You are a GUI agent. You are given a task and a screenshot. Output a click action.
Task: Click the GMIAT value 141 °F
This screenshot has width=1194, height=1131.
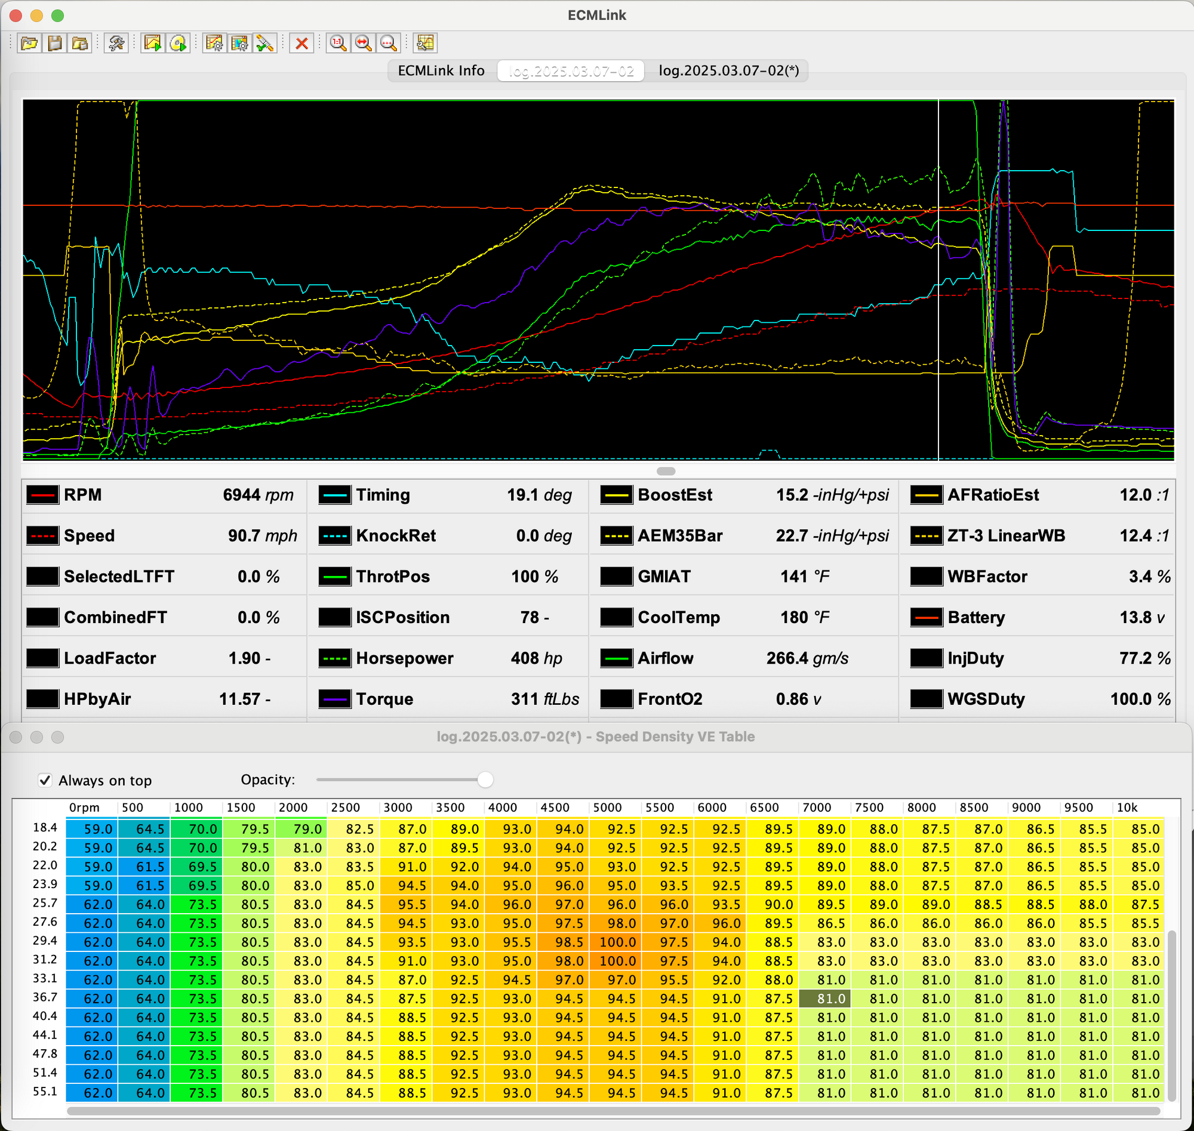805,577
